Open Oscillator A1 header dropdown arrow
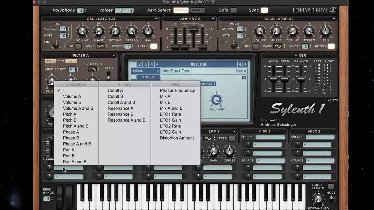The width and height of the screenshot is (374, 210). [x=156, y=19]
